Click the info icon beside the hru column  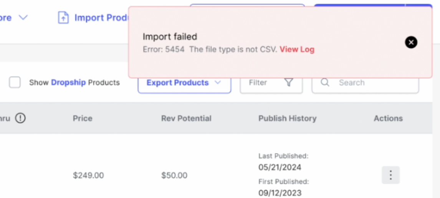[20, 118]
